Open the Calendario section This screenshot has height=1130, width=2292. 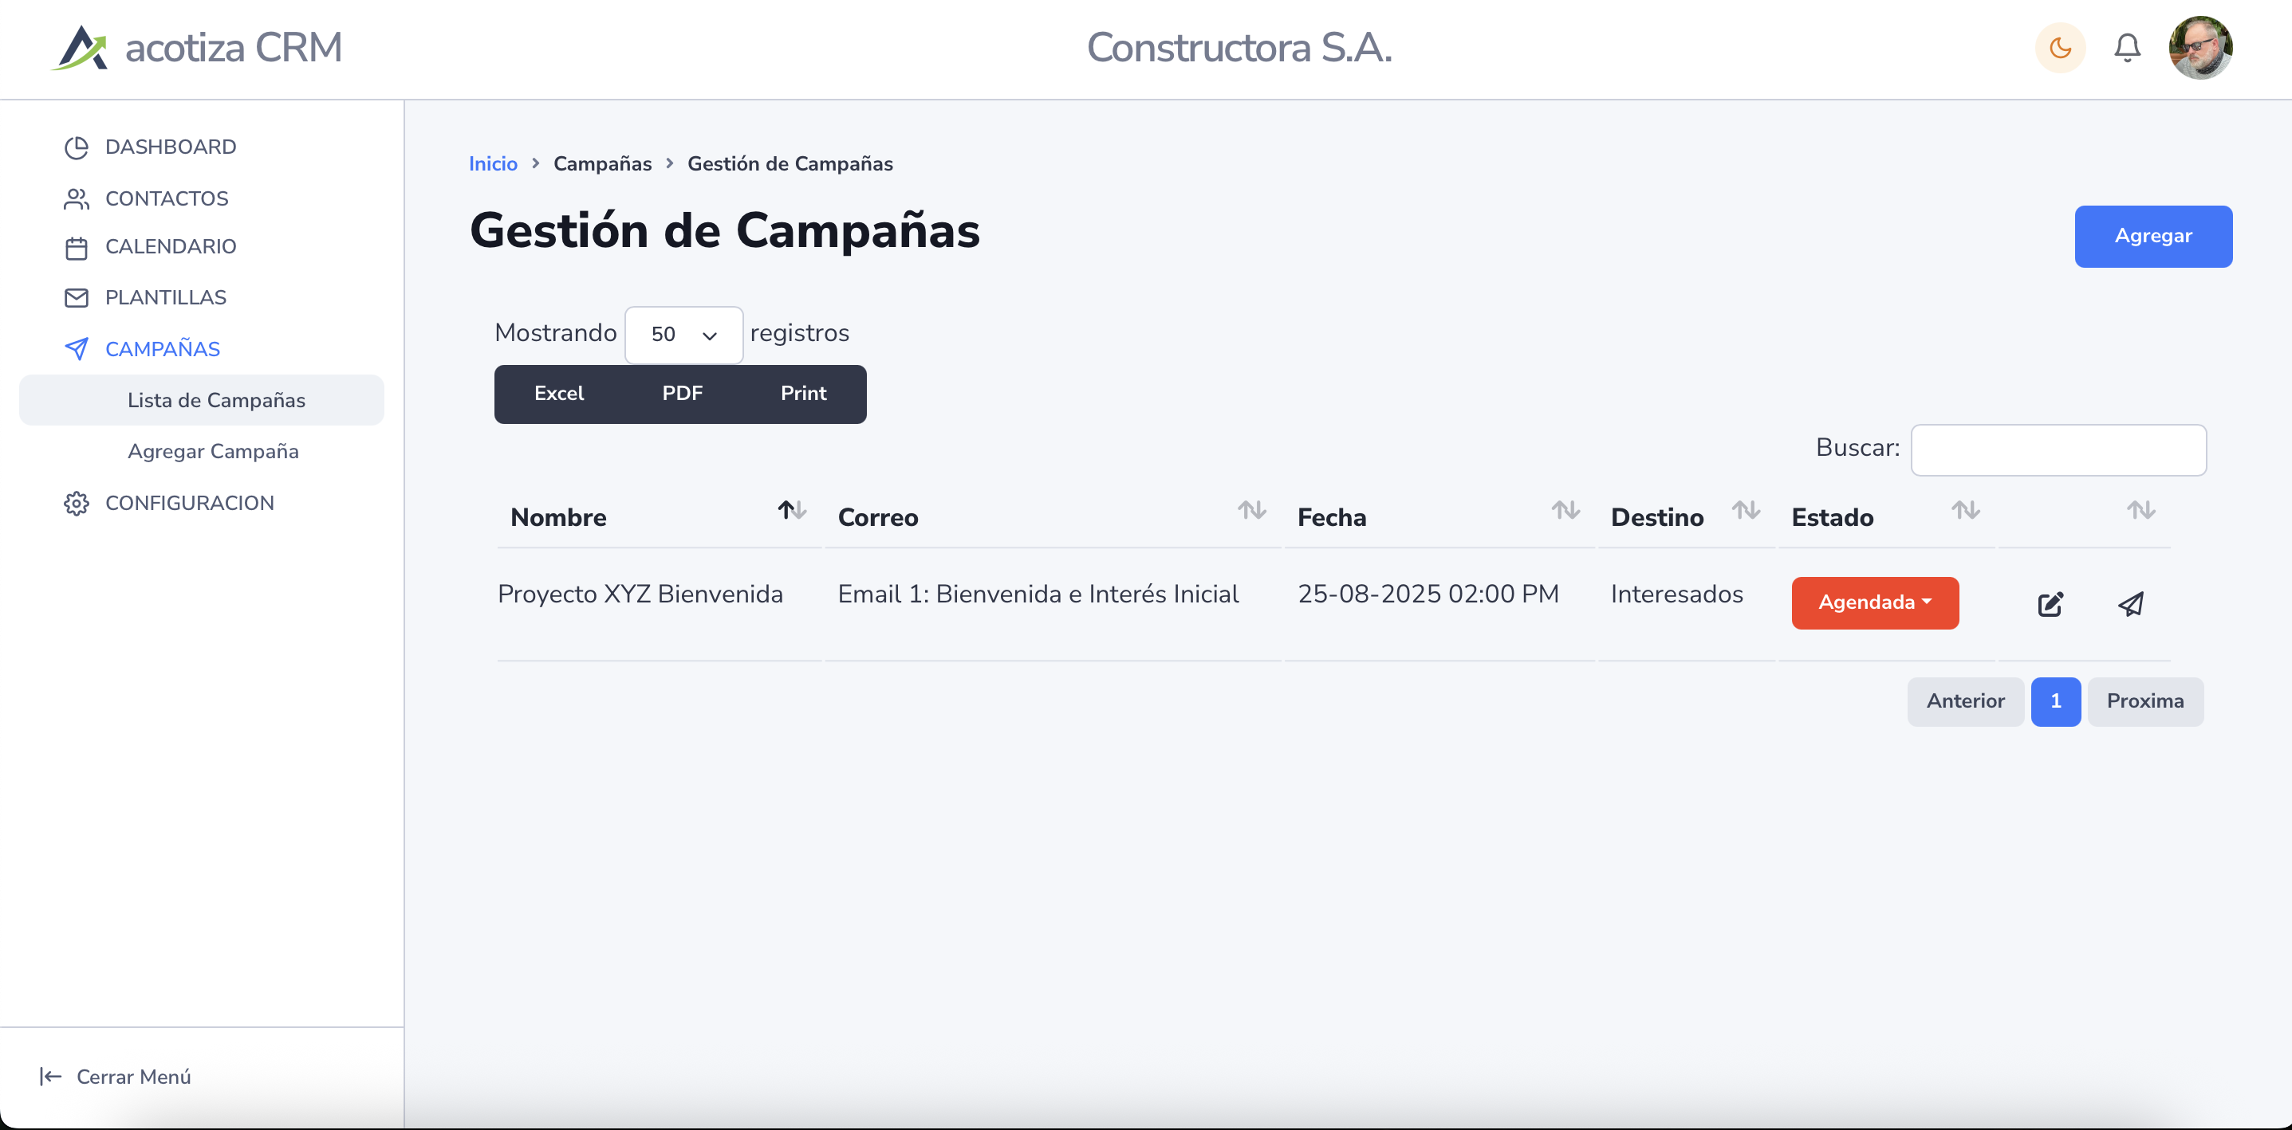point(170,247)
